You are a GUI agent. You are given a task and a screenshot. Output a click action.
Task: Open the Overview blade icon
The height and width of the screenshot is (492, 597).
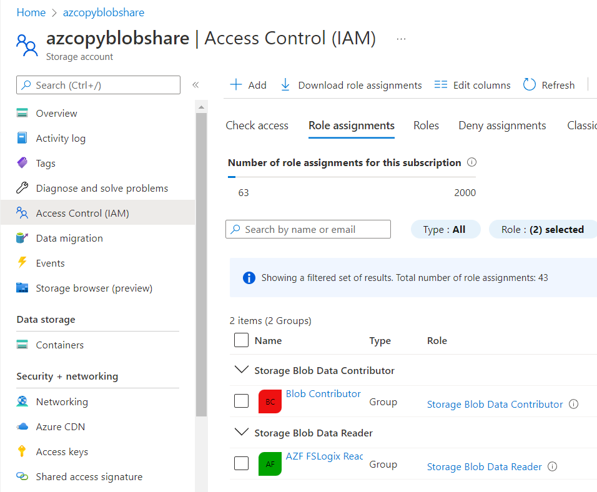click(x=22, y=113)
